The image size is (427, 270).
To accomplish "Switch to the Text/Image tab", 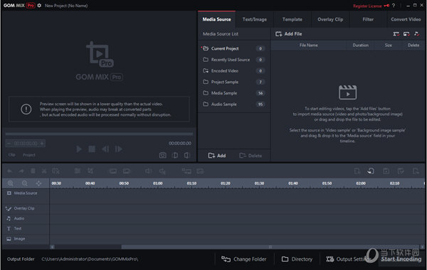I will coord(254,19).
